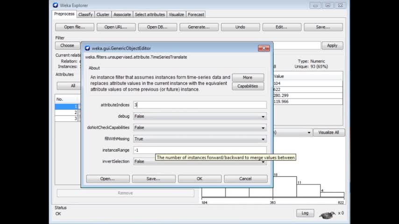Click the More button in About section
This screenshot has height=224, width=399.
click(248, 77)
